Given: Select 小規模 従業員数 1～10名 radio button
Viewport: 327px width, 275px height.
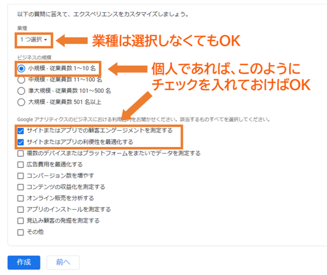Looking at the screenshot, I should point(21,68).
